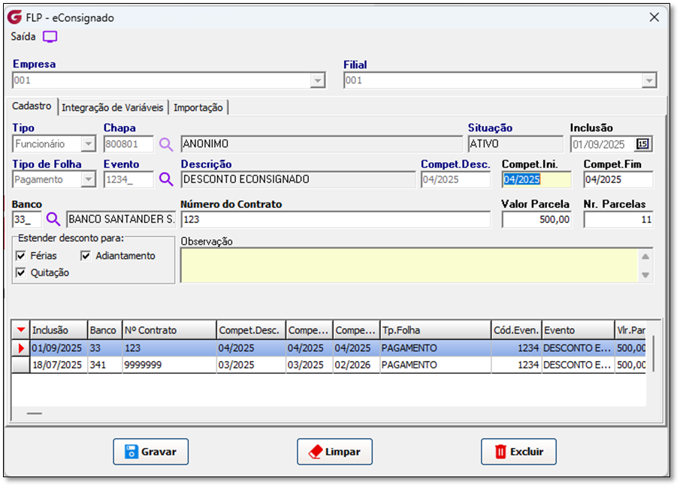The width and height of the screenshot is (680, 487).
Task: Sort by the Banco column header
Action: coord(105,330)
